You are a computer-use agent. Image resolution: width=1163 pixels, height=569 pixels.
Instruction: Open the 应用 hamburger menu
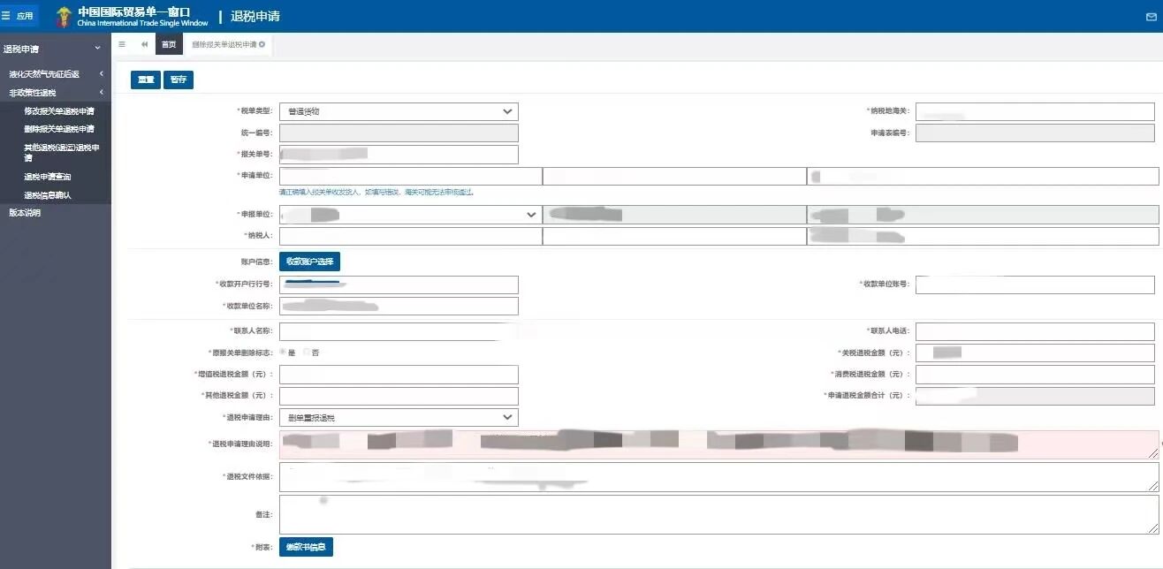(19, 16)
